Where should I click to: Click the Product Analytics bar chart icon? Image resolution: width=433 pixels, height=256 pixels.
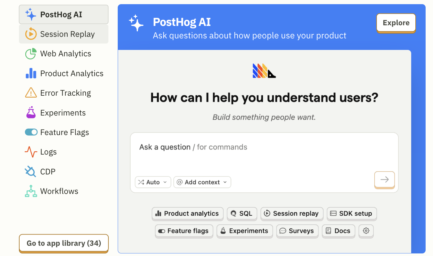[x=30, y=73]
